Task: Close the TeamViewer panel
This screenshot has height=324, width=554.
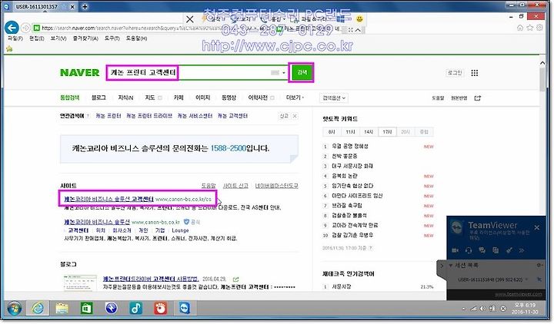Action: 537,228
